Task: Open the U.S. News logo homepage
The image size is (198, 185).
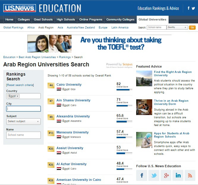Action: [x=20, y=8]
